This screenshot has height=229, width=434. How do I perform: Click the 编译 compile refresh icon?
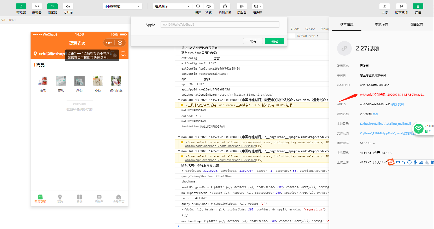coord(198,6)
